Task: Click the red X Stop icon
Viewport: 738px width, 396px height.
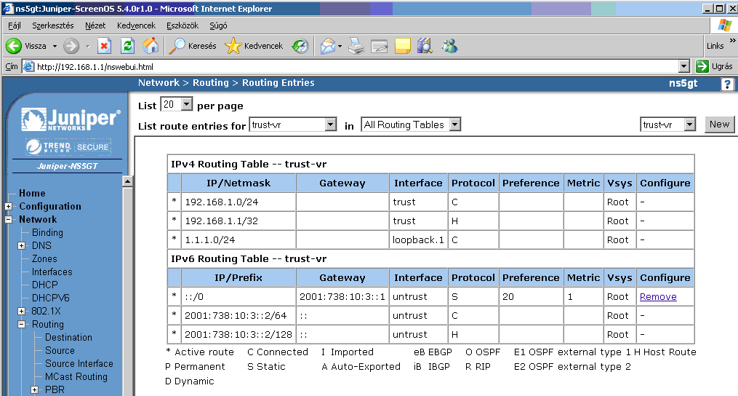Action: (x=104, y=46)
